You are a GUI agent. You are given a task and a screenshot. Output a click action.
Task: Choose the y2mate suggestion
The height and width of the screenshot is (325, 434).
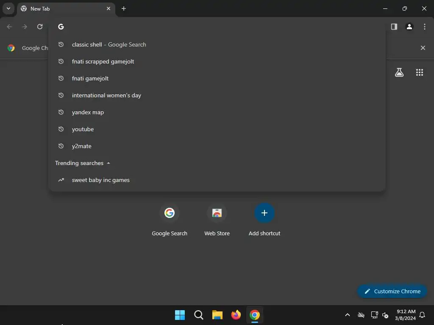(217, 146)
